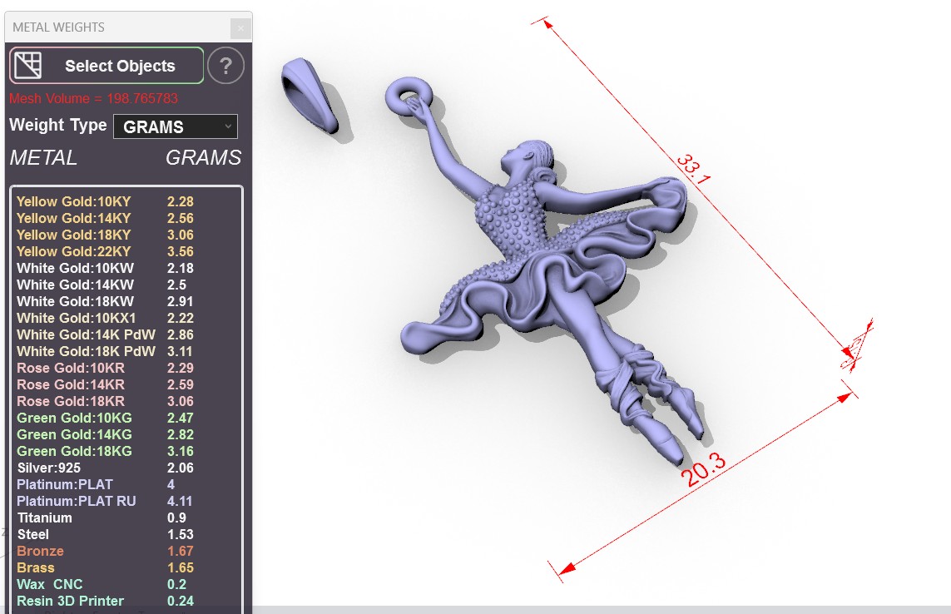The height and width of the screenshot is (614, 951).
Task: Select the Bronze row
Action: pos(126,551)
